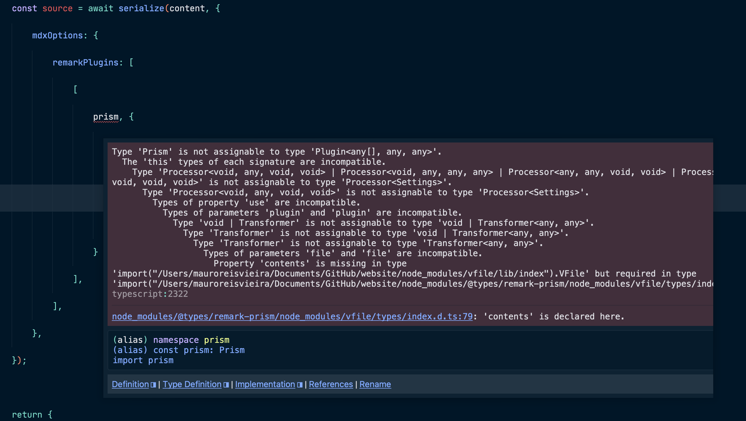Click the serialize function name
This screenshot has width=746, height=421.
click(141, 8)
